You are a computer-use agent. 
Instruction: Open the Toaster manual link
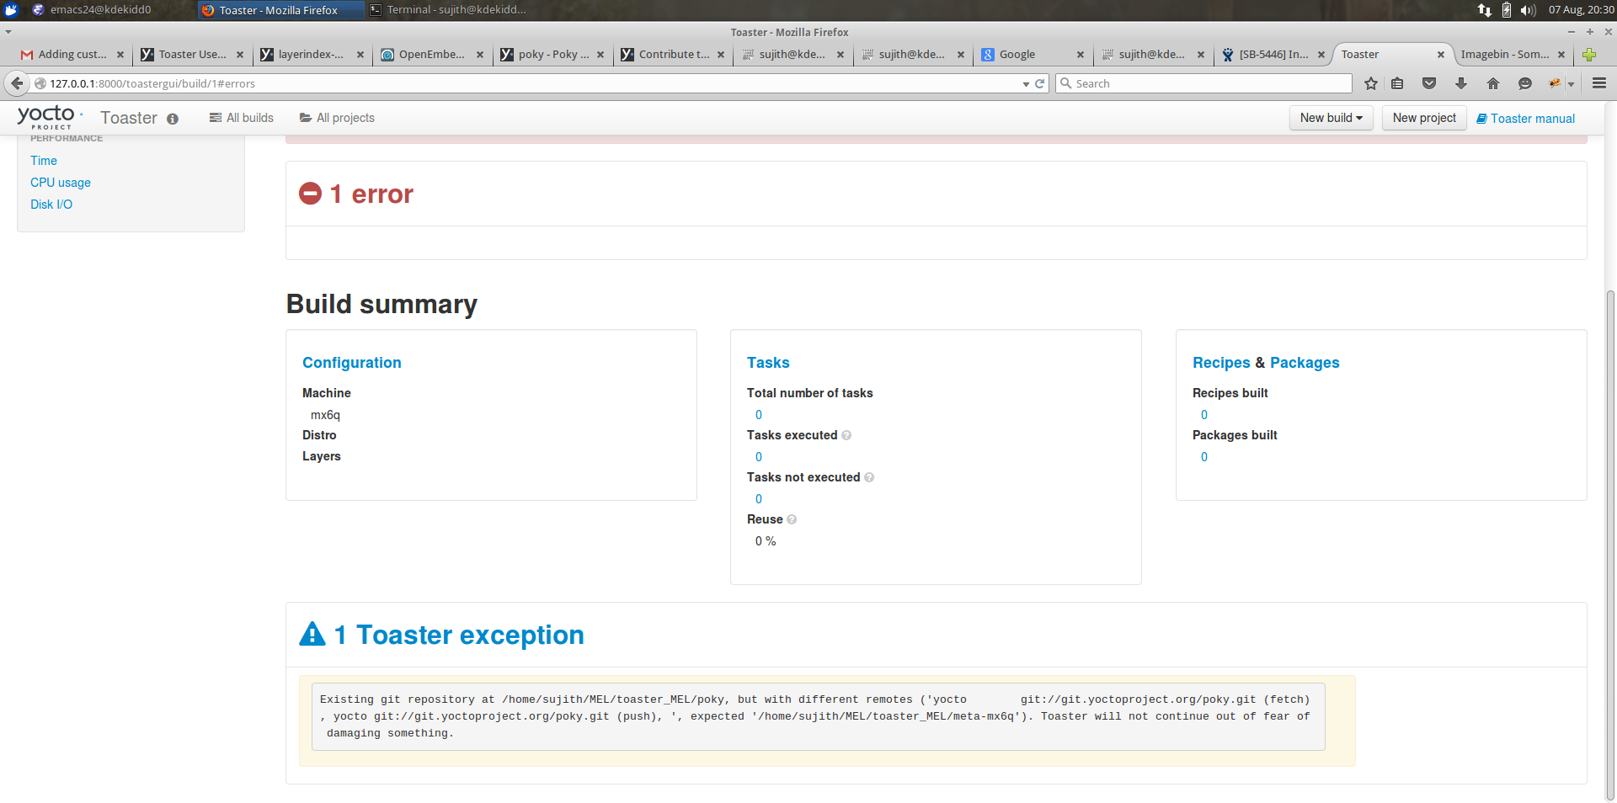tap(1525, 119)
